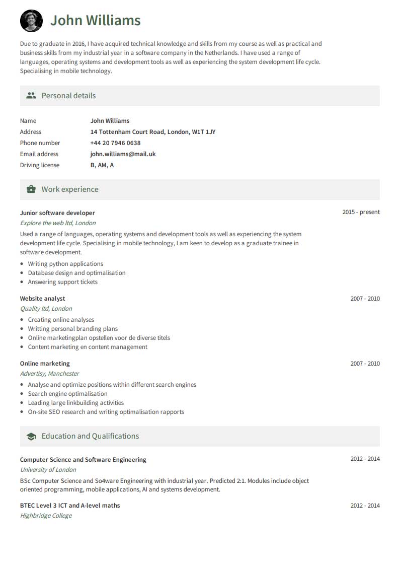Click Advertisy, Manchester employer text
The width and height of the screenshot is (399, 565).
tap(50, 374)
